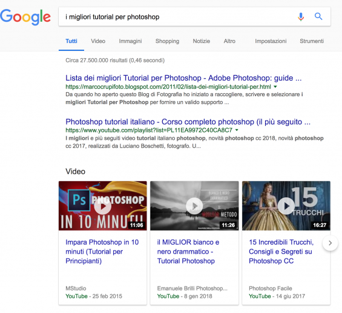The image size is (342, 313).
Task: Expand the Altro menu
Action: (229, 41)
